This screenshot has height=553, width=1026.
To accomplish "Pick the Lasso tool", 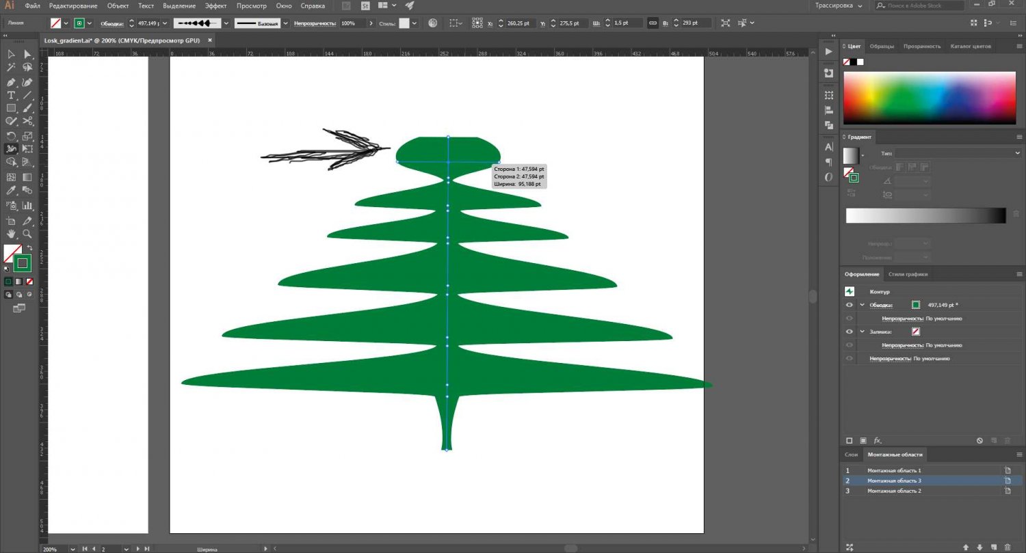I will tap(27, 68).
